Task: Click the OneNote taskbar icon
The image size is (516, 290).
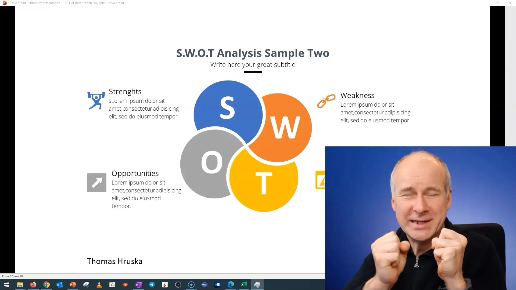Action: [138, 284]
